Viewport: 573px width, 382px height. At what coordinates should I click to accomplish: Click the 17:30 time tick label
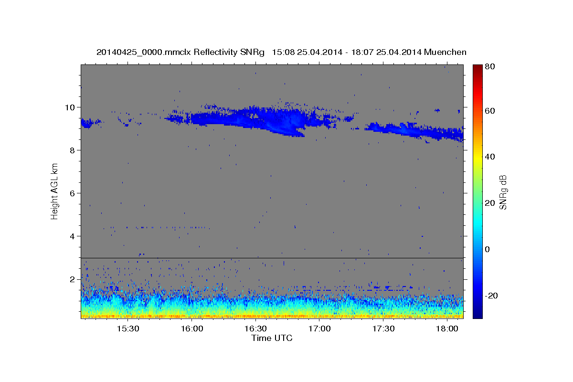click(383, 329)
